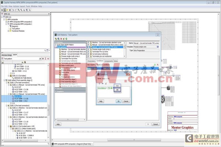221x147 pixels.
Task: Select 'W-23 CUT' in SBOM tree
Action: click(18, 87)
